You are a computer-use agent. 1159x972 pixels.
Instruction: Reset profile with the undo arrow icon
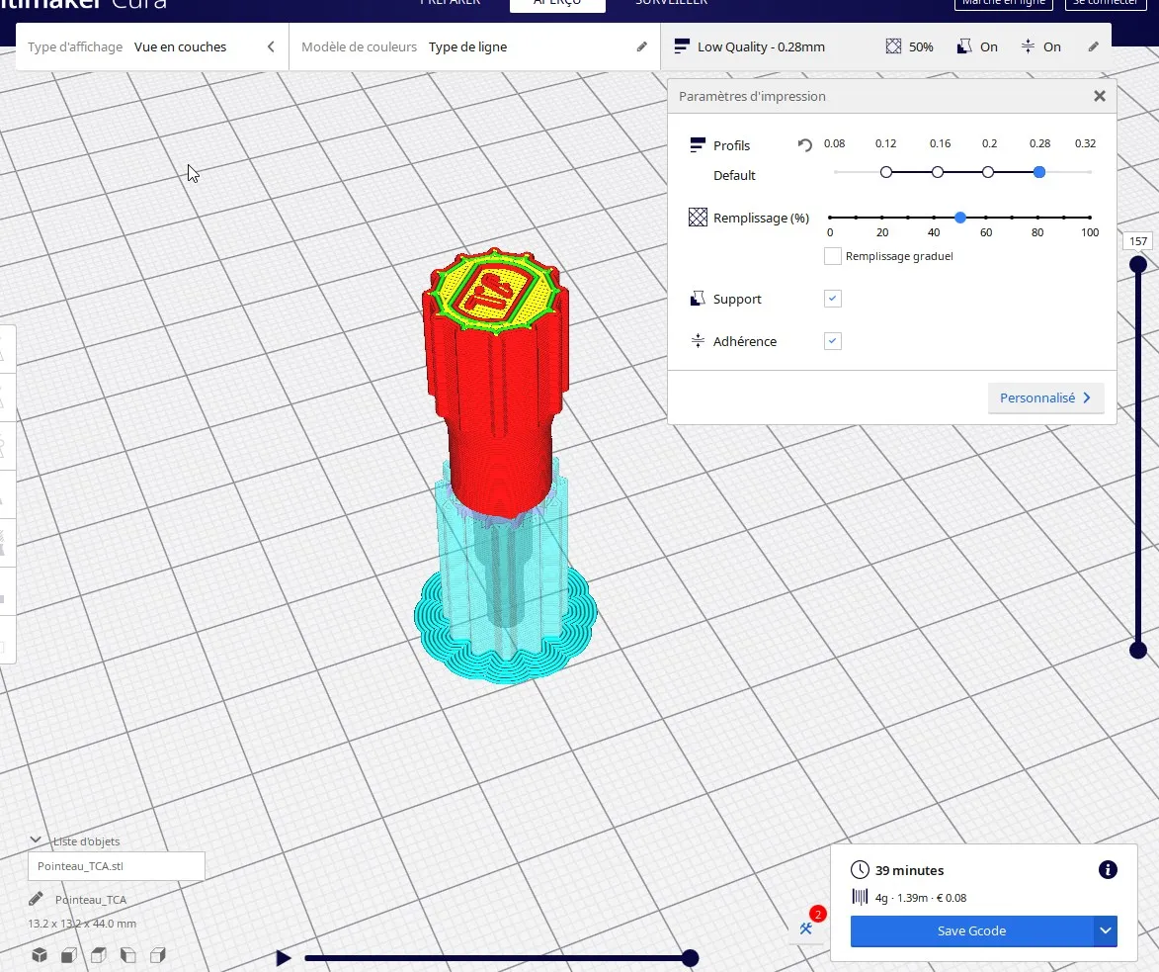click(x=804, y=145)
